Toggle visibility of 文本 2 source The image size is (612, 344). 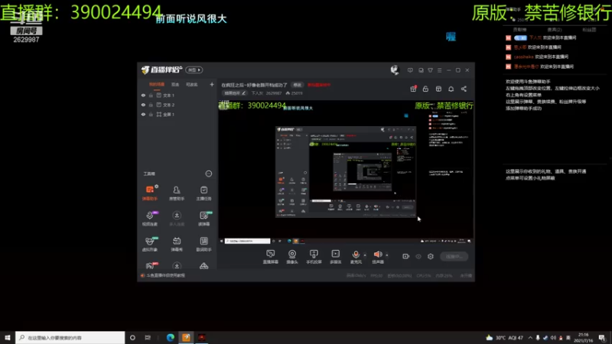coord(143,105)
